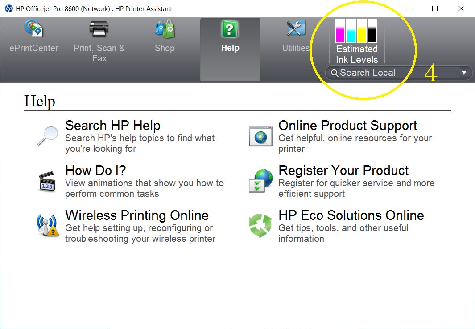Click the green recycle icon for HP Eco Solutions
This screenshot has height=329, width=475.
(260, 226)
